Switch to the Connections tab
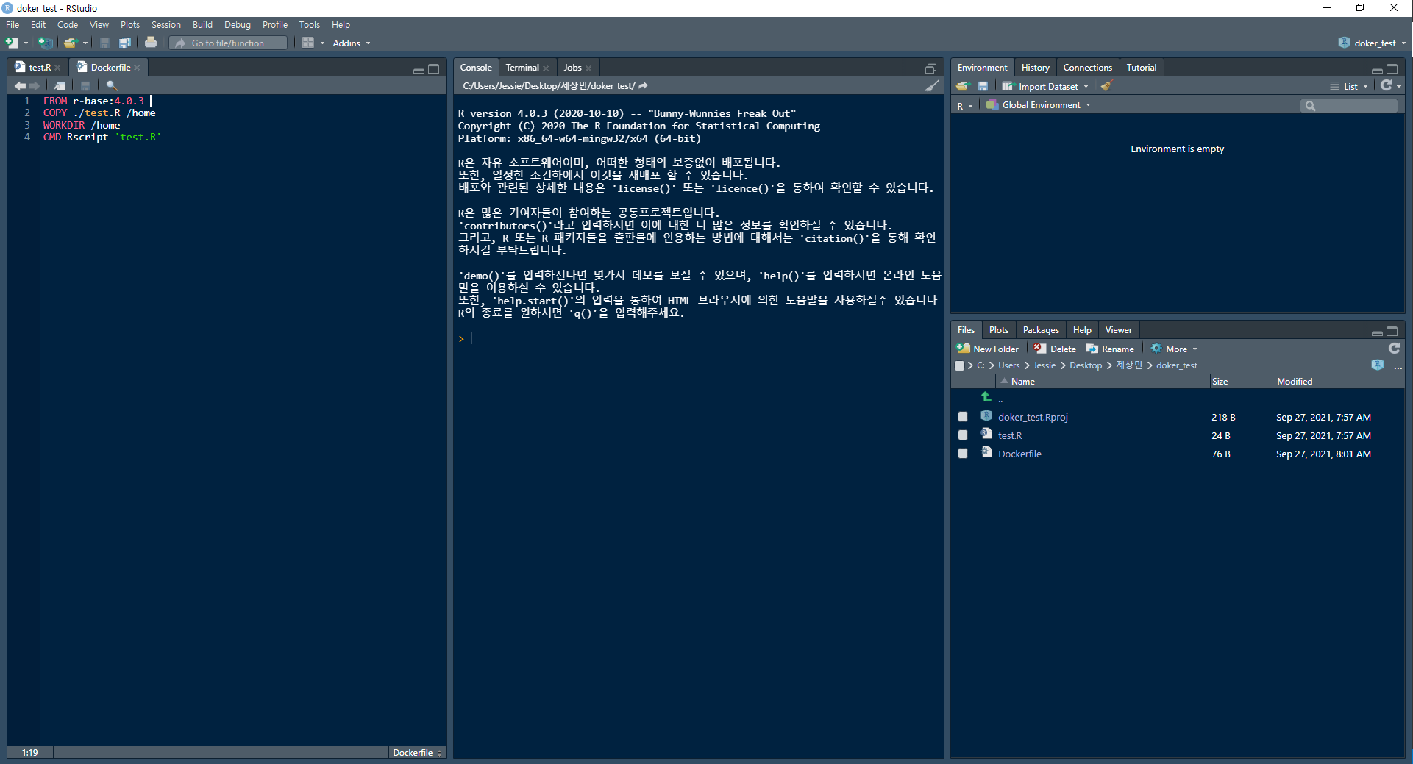 1087,68
